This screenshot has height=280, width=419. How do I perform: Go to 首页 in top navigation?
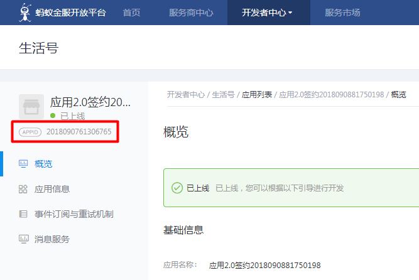click(131, 13)
